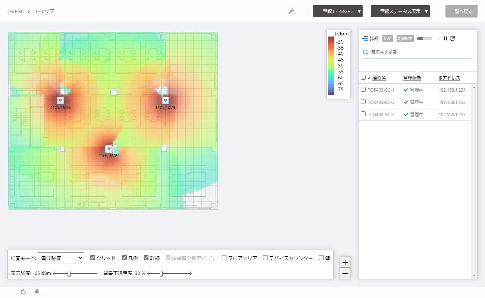Click the 一覧へ戻る button
This screenshot has height=298, width=485.
click(461, 11)
